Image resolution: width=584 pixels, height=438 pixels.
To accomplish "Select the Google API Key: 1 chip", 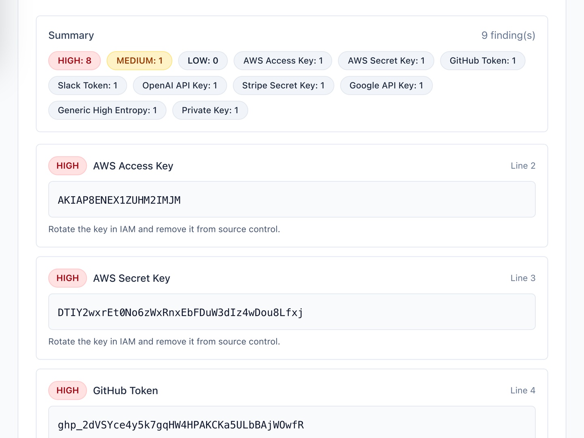I will 386,86.
